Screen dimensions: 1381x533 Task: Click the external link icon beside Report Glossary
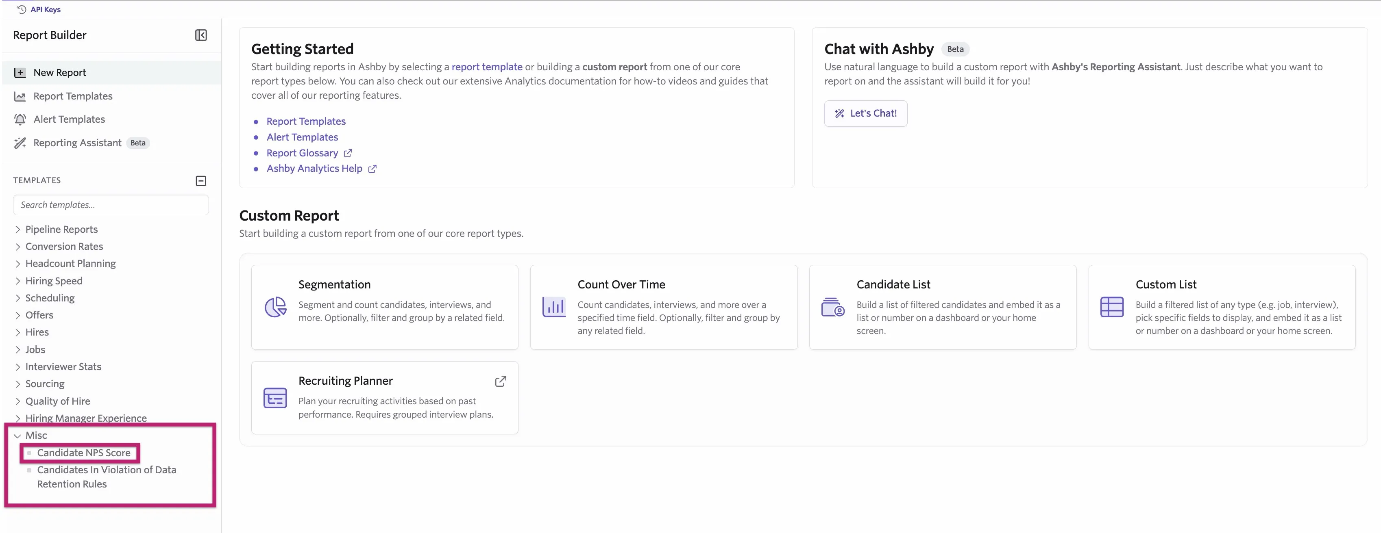coord(348,153)
